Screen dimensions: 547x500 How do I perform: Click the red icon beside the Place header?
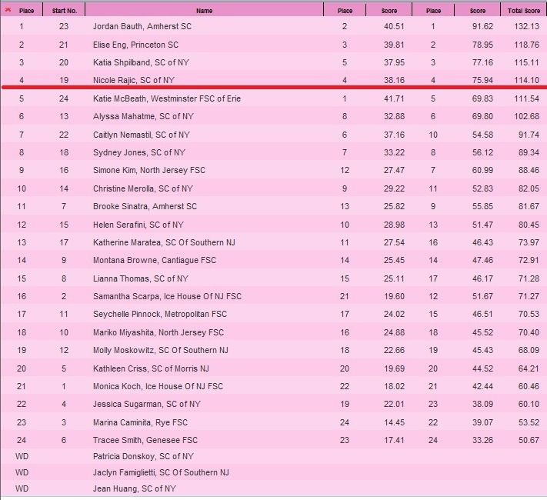8,10
